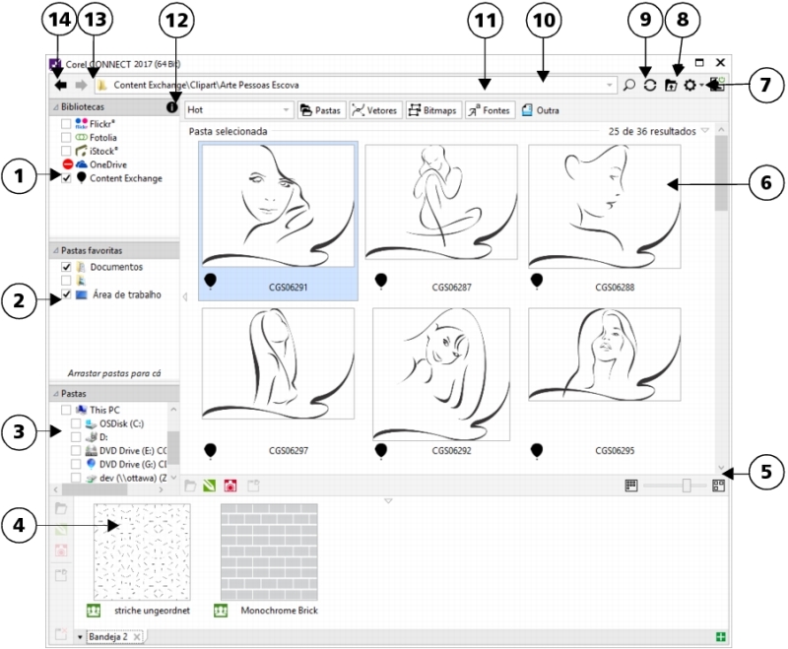Select the Bandeja 2 tray tab
The height and width of the screenshot is (649, 788).
(x=109, y=637)
